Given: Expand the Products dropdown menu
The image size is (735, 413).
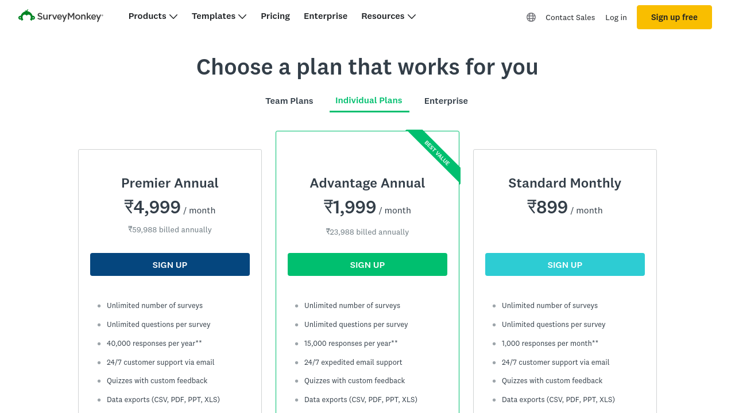Looking at the screenshot, I should 153,16.
